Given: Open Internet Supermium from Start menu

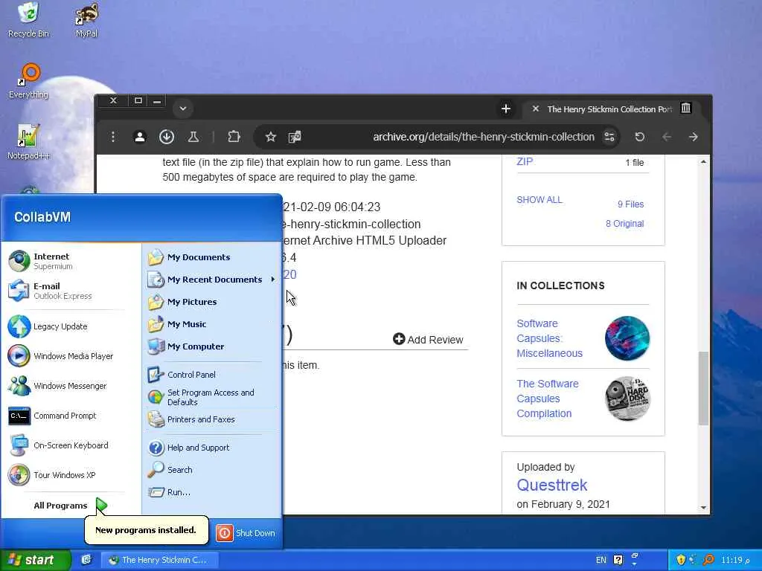Looking at the screenshot, I should point(67,261).
